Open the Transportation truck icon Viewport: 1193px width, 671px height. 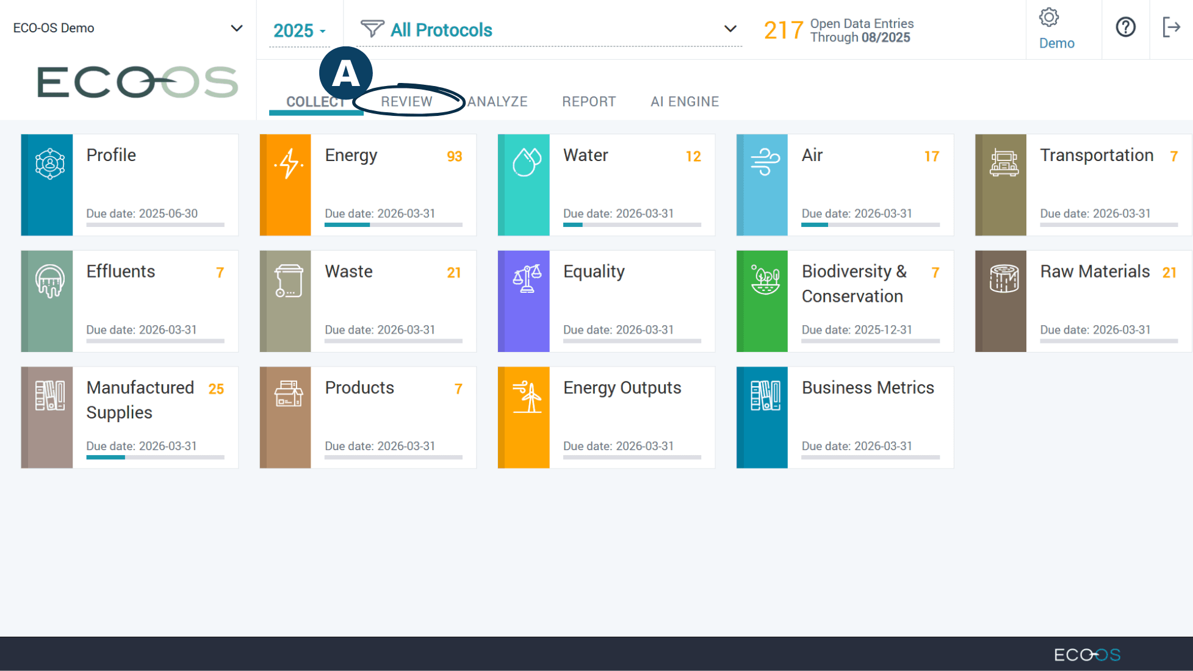[x=1003, y=163]
